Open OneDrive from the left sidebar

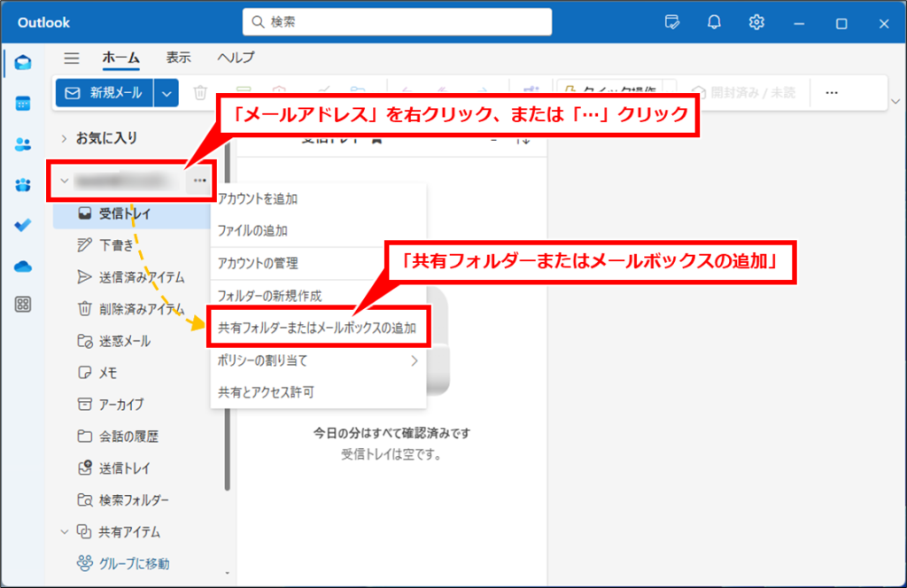click(x=22, y=265)
